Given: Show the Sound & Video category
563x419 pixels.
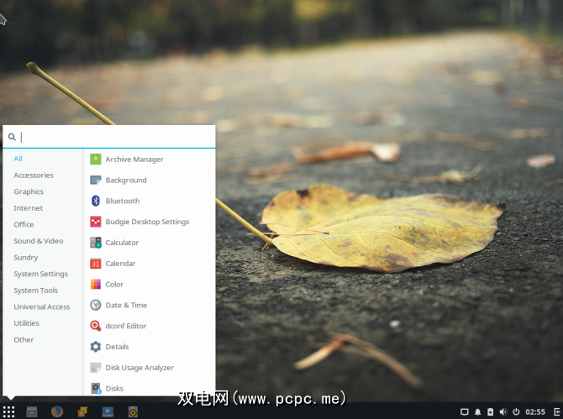Looking at the screenshot, I should pos(38,241).
